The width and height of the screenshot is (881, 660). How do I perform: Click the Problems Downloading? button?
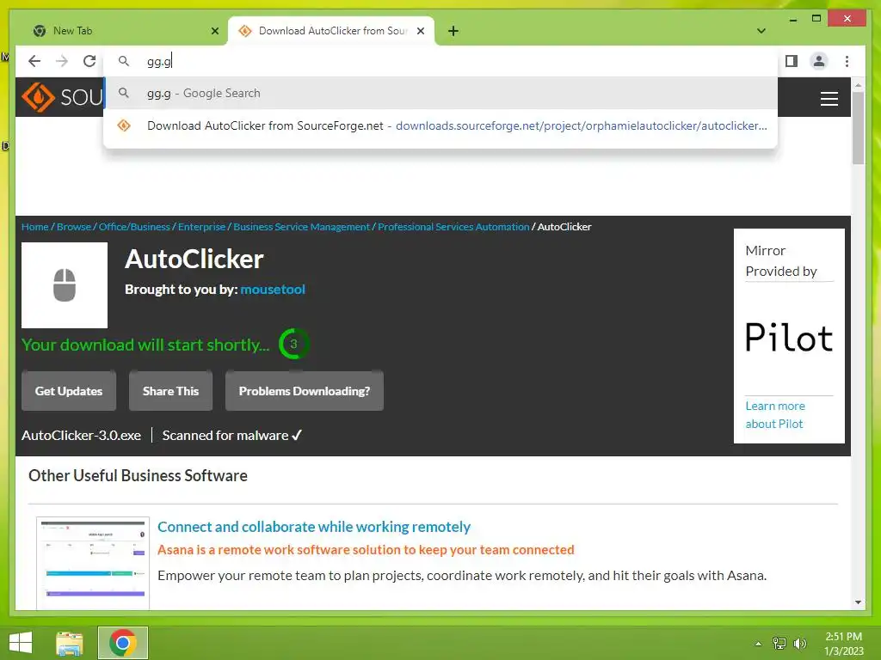[305, 391]
